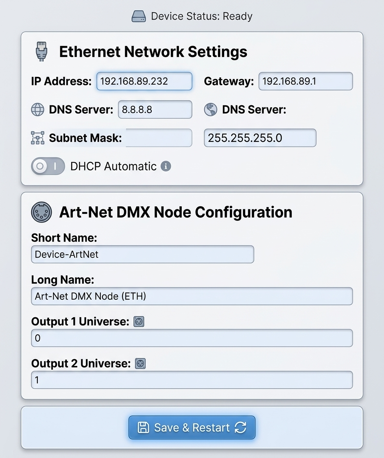Image resolution: width=384 pixels, height=458 pixels.
Task: Click the small DMX icon next to Output 1 Universe
Action: point(139,322)
